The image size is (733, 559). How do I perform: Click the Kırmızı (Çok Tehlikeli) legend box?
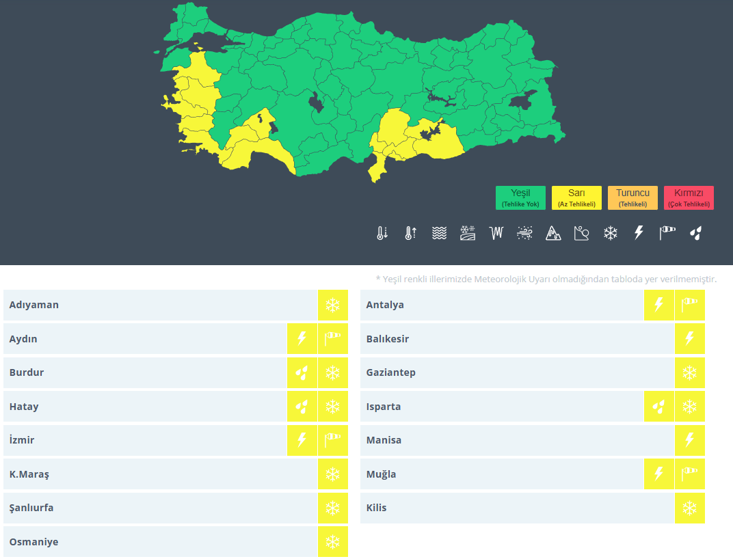pyautogui.click(x=689, y=197)
